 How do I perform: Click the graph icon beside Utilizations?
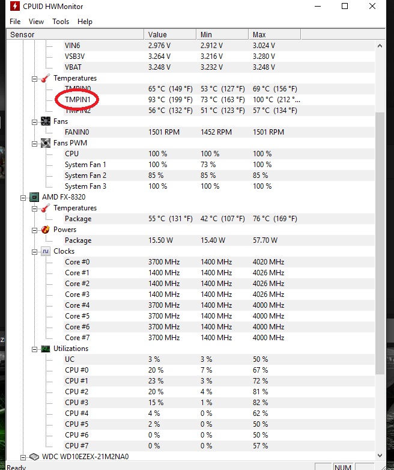(x=45, y=349)
